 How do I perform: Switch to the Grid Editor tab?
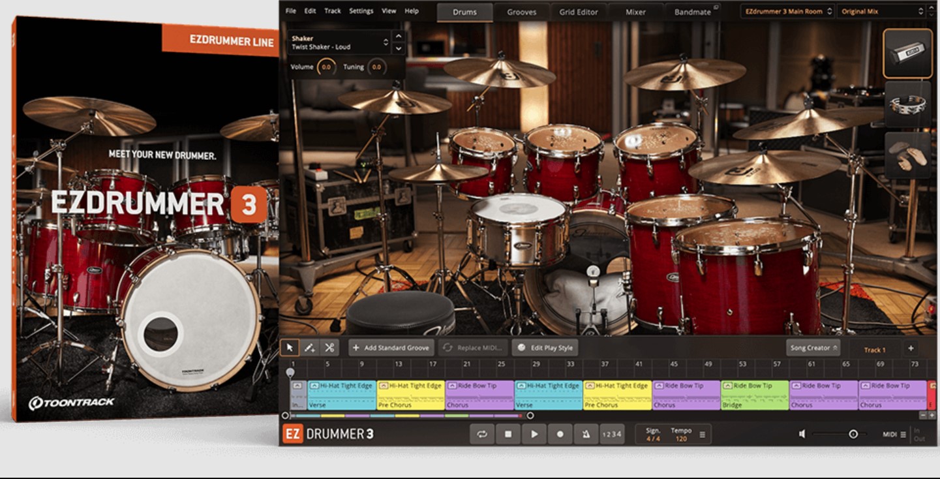point(579,12)
